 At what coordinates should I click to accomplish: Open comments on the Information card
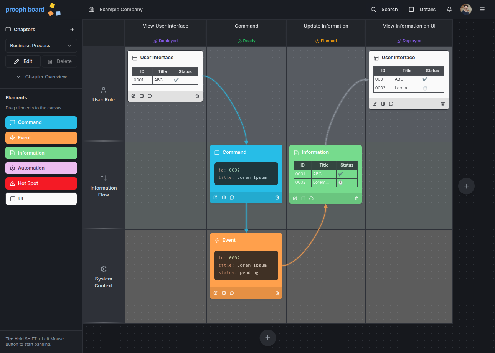(x=311, y=198)
